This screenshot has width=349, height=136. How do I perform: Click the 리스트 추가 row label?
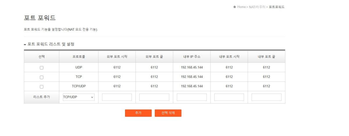coord(42,97)
